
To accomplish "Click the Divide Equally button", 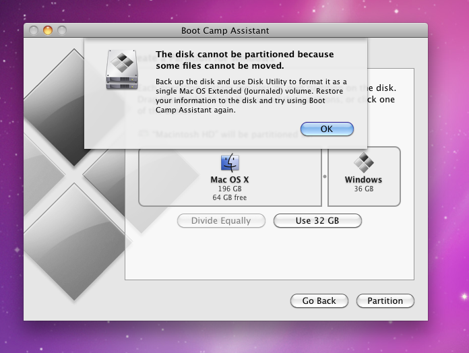I will pos(221,220).
